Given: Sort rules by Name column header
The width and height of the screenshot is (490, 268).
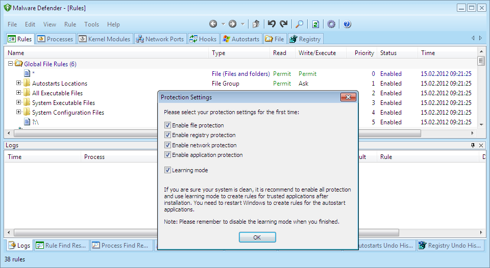Looking at the screenshot, I should click(106, 52).
